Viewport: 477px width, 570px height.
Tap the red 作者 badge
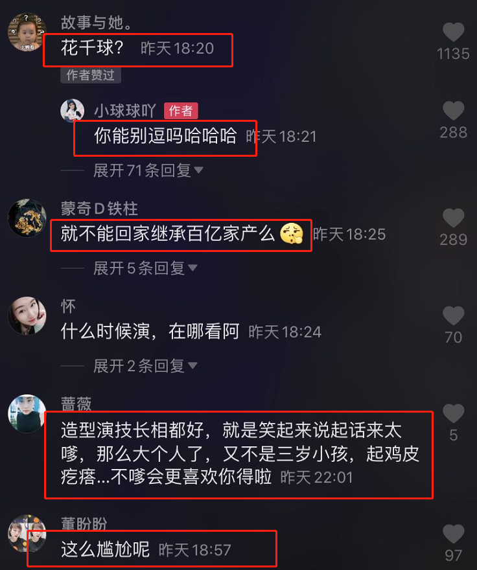tap(181, 111)
